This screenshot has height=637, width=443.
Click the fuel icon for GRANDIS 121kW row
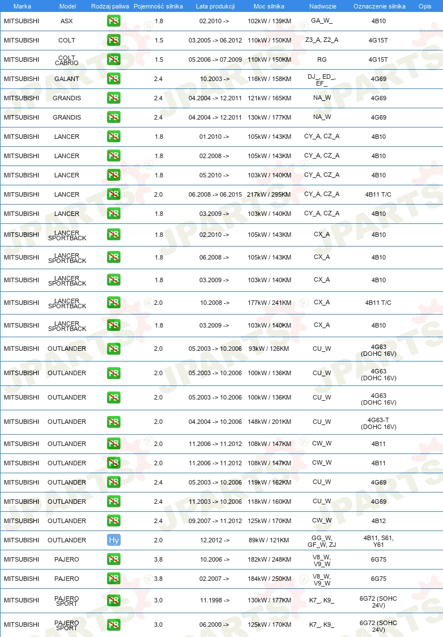(114, 98)
